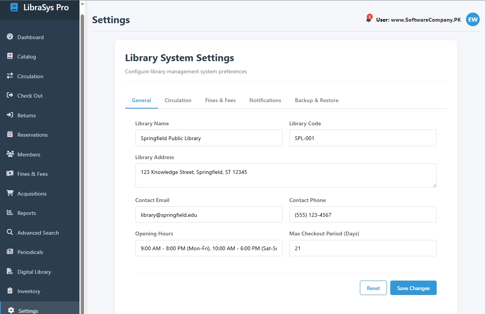Image resolution: width=485 pixels, height=314 pixels.
Task: Switch to the Circulation settings tab
Action: click(178, 100)
